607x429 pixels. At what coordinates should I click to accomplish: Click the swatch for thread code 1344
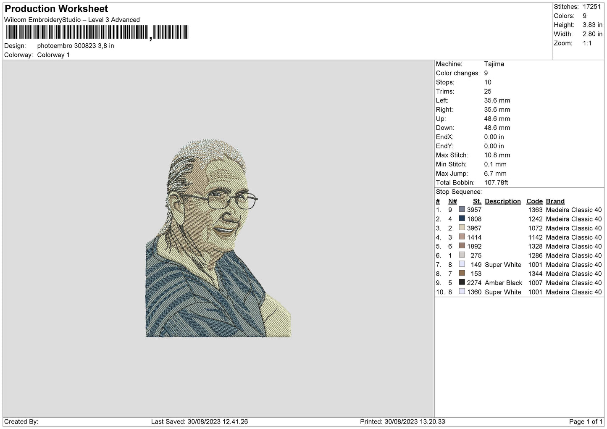[x=462, y=274]
